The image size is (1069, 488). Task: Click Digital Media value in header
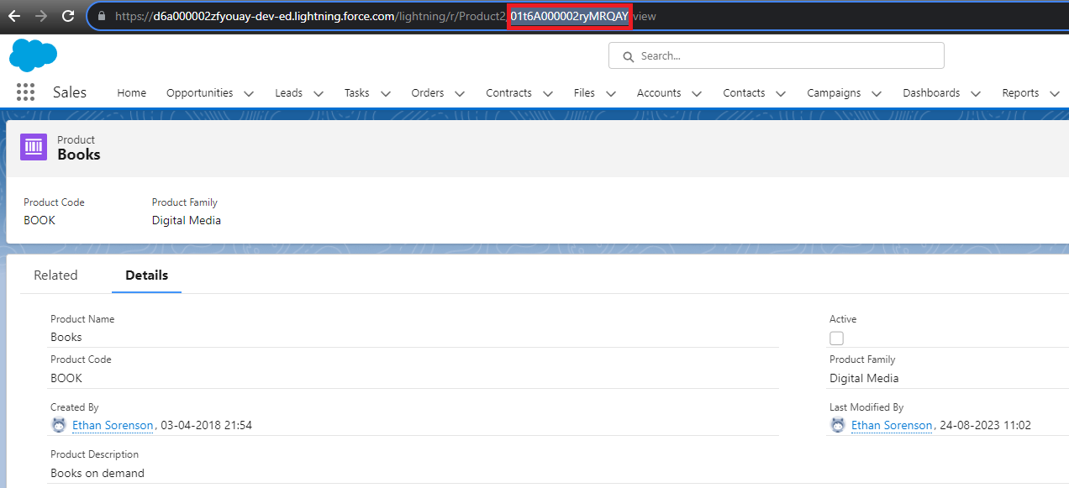187,221
